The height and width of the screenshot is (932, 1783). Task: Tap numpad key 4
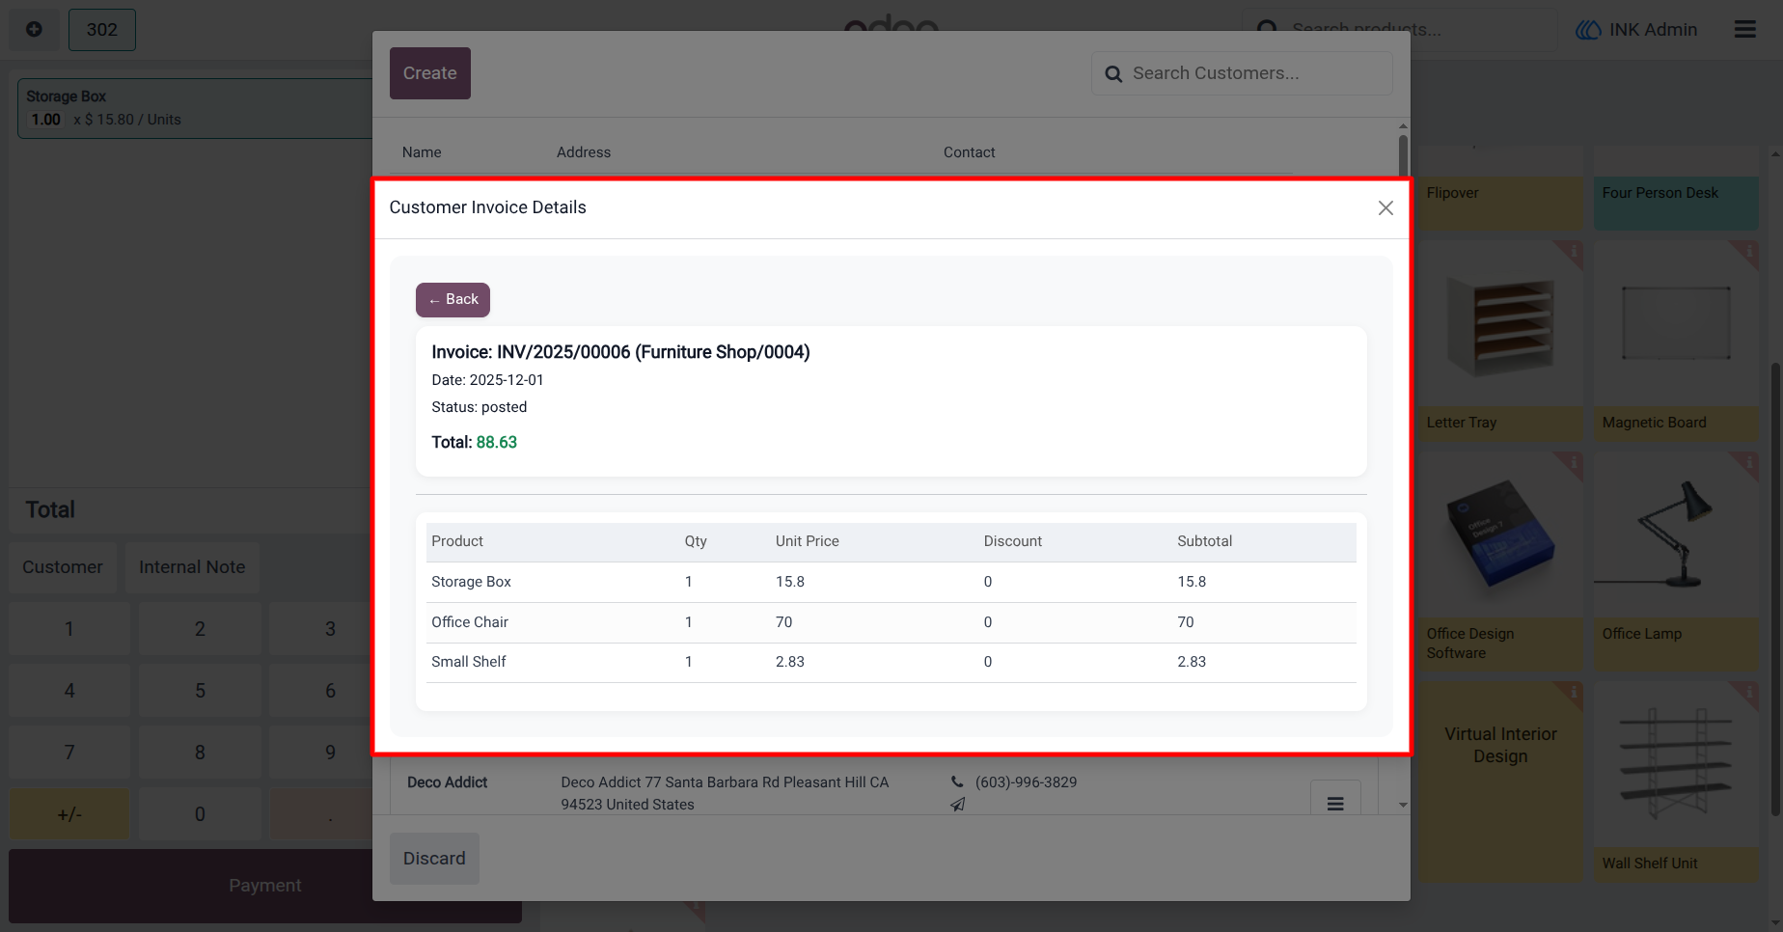[69, 691]
